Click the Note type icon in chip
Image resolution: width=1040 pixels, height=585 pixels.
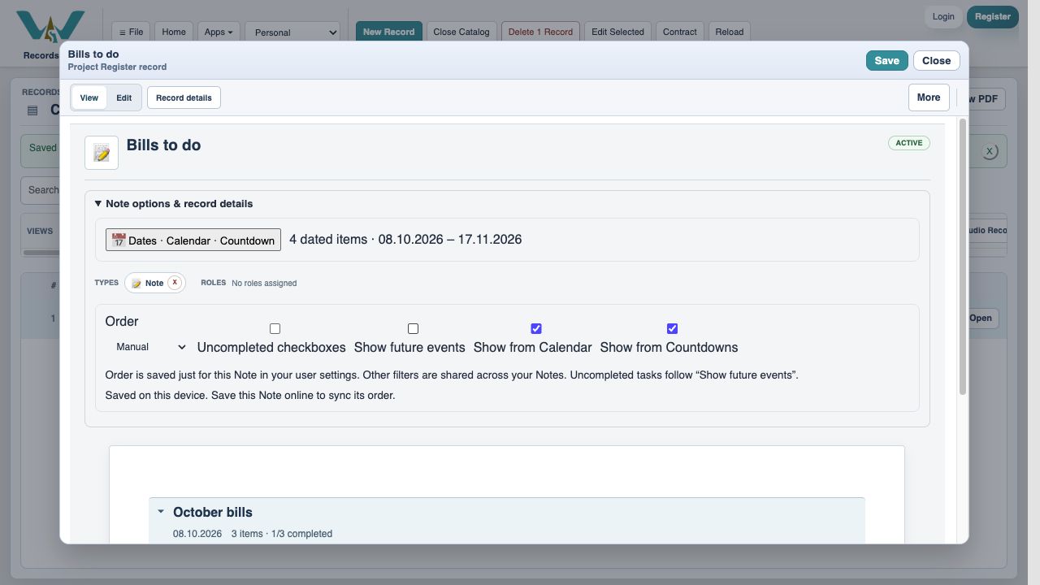(x=136, y=283)
